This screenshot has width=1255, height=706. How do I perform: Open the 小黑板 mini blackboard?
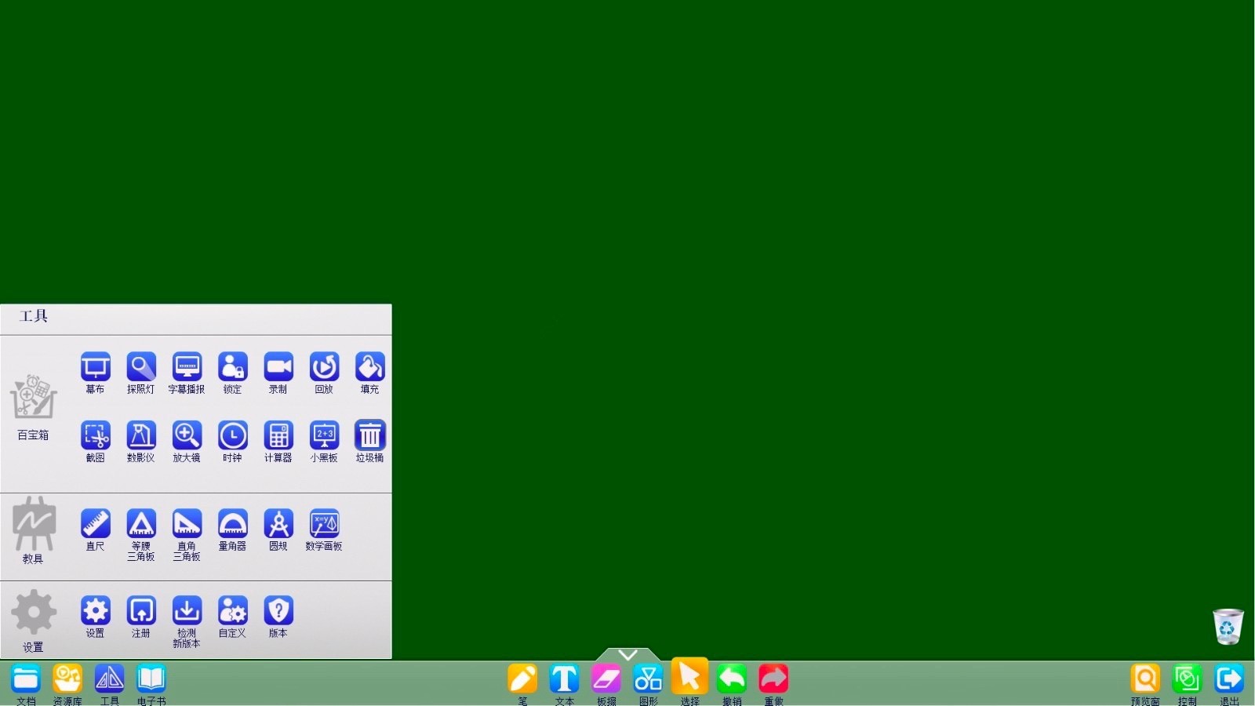324,435
